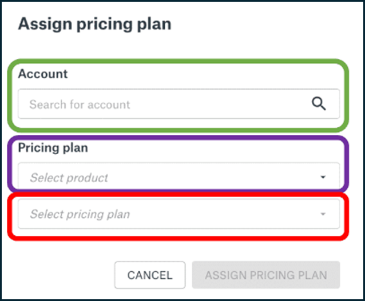Click the Pricing plan section label
This screenshot has width=365, height=301.
tap(53, 148)
